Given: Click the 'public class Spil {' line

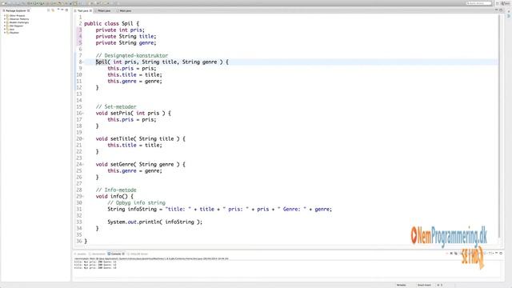Looking at the screenshot, I should (112, 23).
